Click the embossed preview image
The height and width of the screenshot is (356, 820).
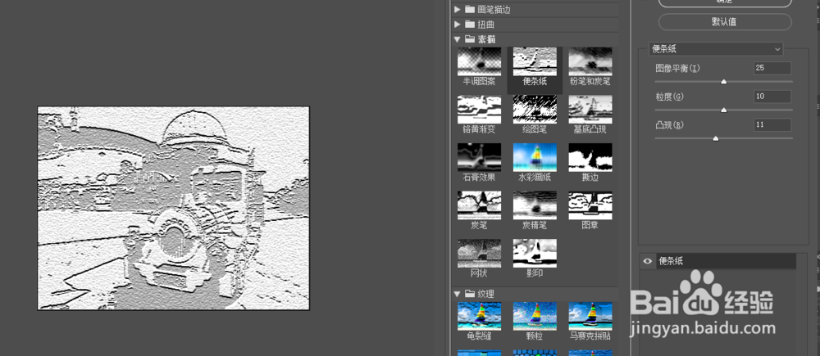coord(174,208)
